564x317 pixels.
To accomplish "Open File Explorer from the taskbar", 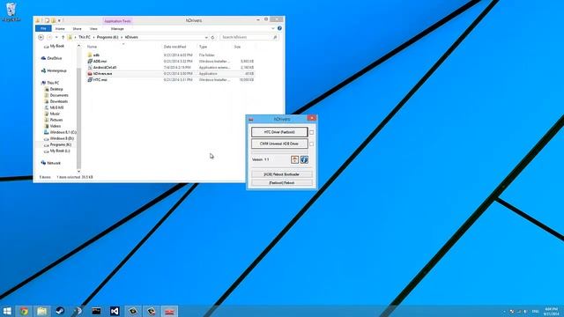I will [x=41, y=311].
